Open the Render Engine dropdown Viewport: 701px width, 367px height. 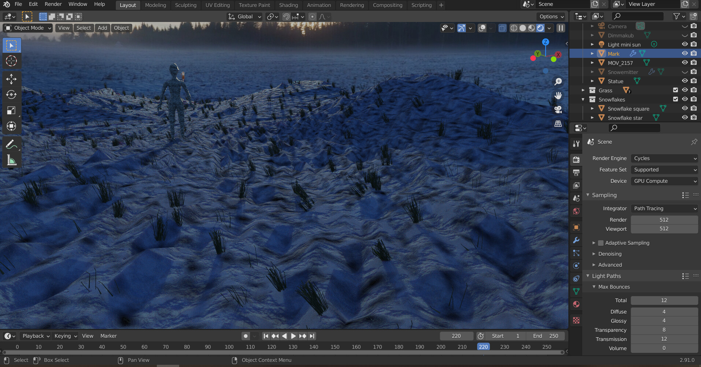(x=664, y=158)
